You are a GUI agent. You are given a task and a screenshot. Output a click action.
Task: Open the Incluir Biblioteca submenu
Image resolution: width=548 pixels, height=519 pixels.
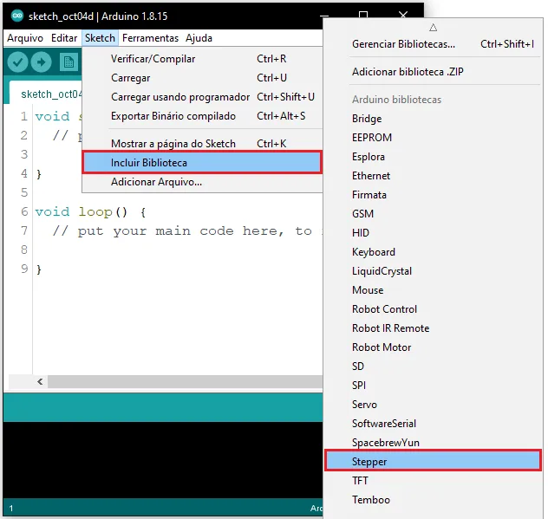pos(202,162)
